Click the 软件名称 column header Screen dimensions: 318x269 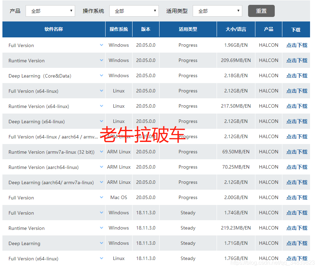[x=54, y=29]
